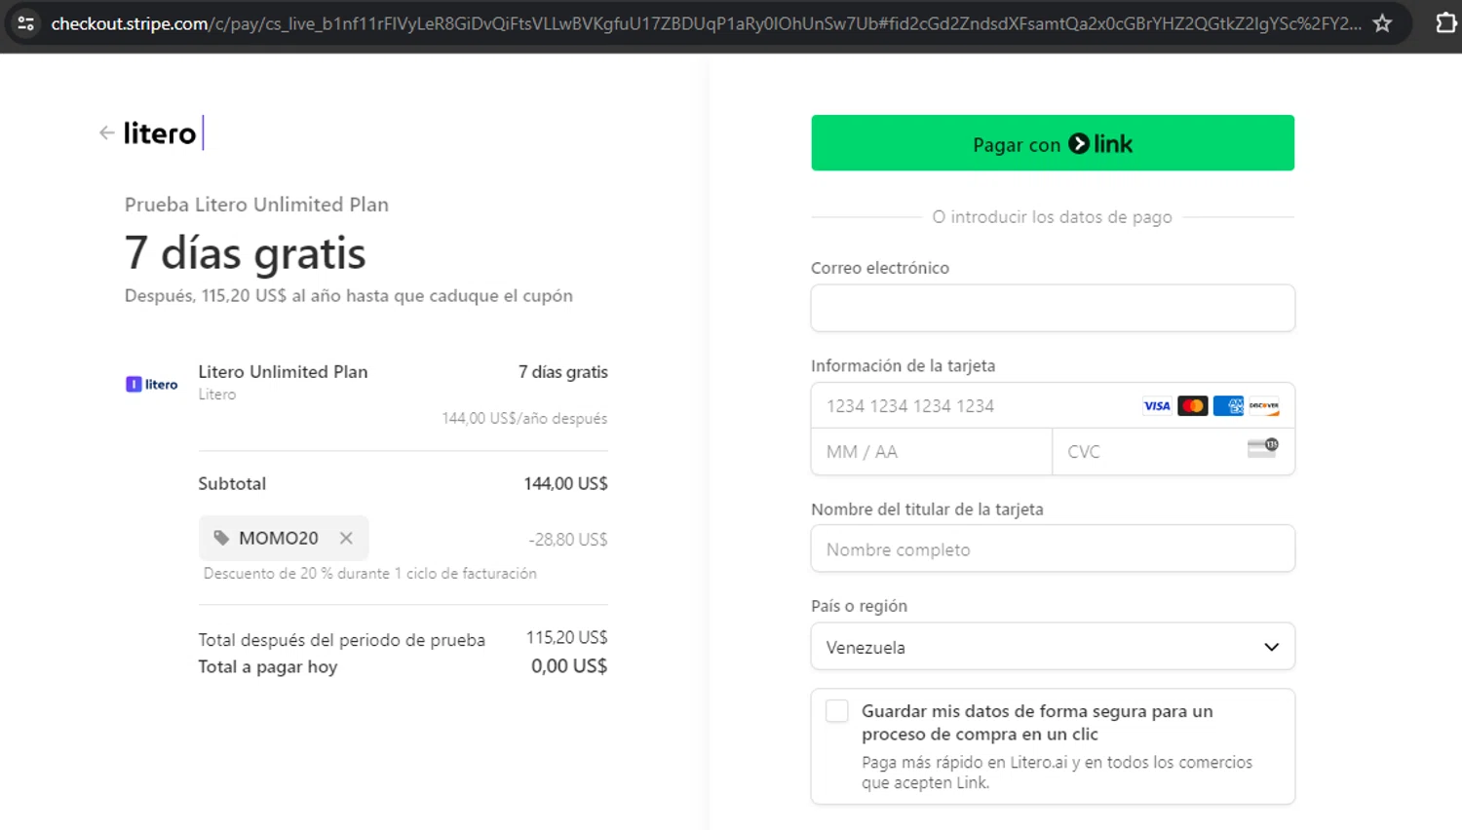This screenshot has height=830, width=1462.
Task: Click the 'Litero Unlimited Plan' line item
Action: pos(283,372)
